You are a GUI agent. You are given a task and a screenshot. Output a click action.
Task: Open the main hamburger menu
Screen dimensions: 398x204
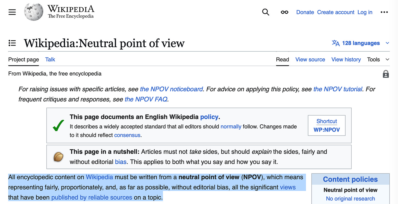point(12,12)
